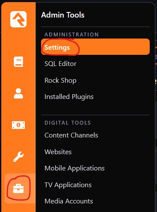
Task: Click the Admin Tools heading
Action: pos(63,15)
